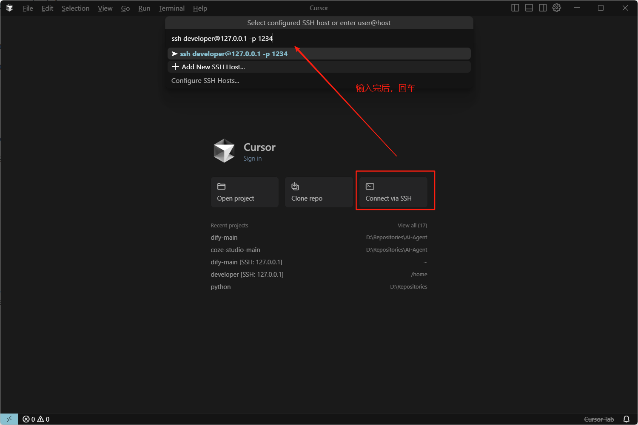
Task: Click the remote connection icon in the status bar
Action: [9, 419]
